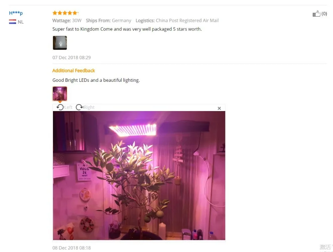The image size is (333, 252).
Task: Open the first grey review photo thumbnail
Action: [60, 43]
